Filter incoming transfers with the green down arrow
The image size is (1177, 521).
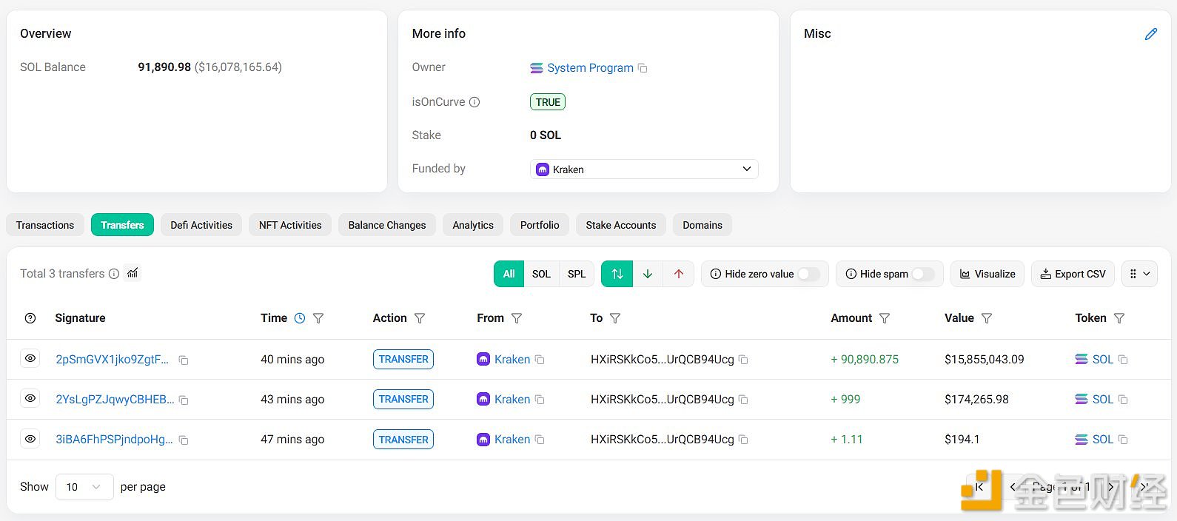[648, 274]
